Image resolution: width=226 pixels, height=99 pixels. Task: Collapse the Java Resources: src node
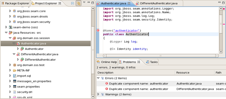pyautogui.click(x=6, y=33)
